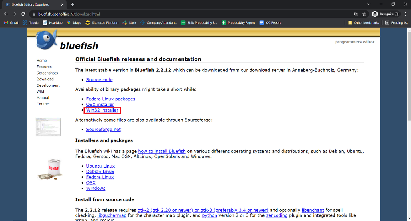Open the Slack bookmark
Image resolution: width=411 pixels, height=221 pixels.
[x=130, y=23]
